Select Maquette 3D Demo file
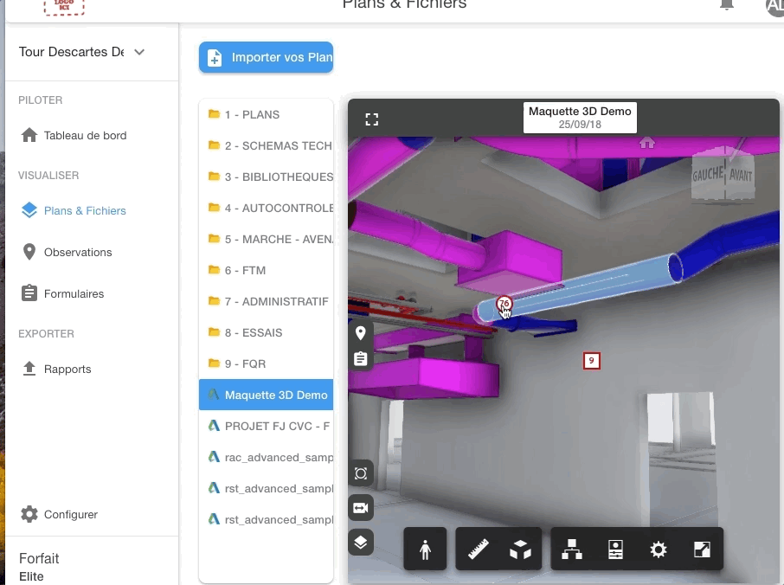Screen dimensions: 784x585 [266, 395]
